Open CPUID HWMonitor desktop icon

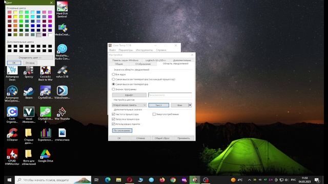pyautogui.click(x=12, y=157)
